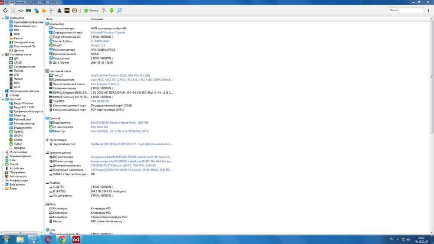Collapse the Дисплей tree node
This screenshot has width=434, height=244.
(3, 99)
